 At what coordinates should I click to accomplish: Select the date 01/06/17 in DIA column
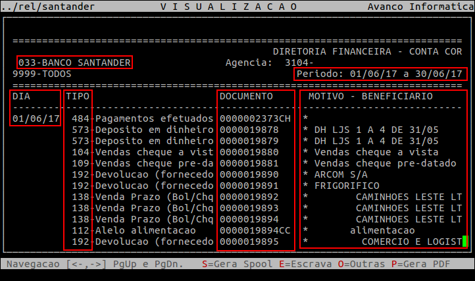click(36, 118)
